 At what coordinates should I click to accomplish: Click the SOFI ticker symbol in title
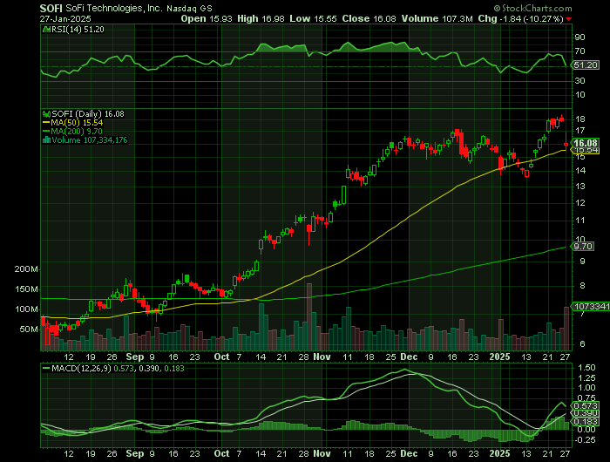click(51, 8)
